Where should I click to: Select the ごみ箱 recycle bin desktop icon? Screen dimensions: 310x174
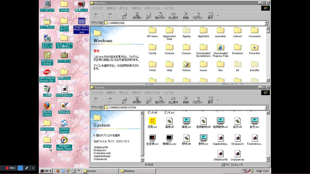47,91
